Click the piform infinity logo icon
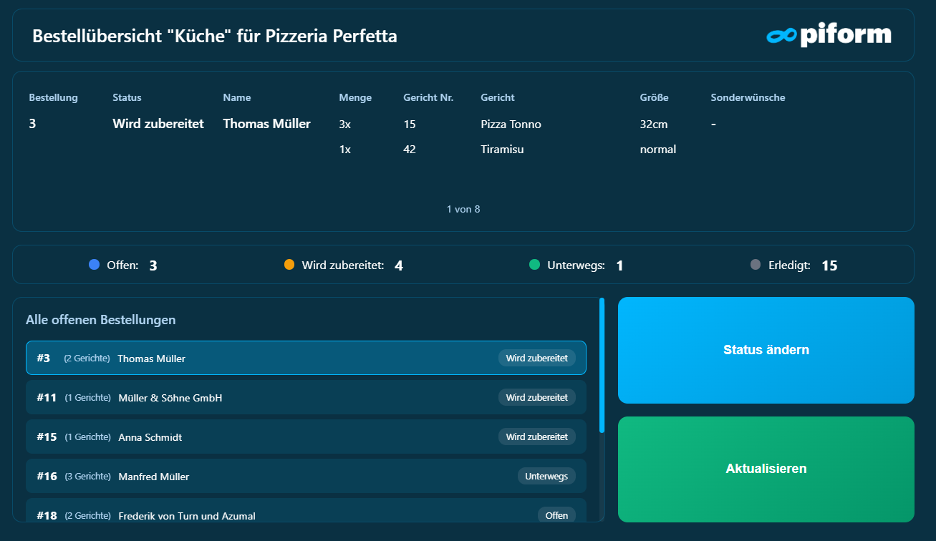The height and width of the screenshot is (541, 936). 781,35
